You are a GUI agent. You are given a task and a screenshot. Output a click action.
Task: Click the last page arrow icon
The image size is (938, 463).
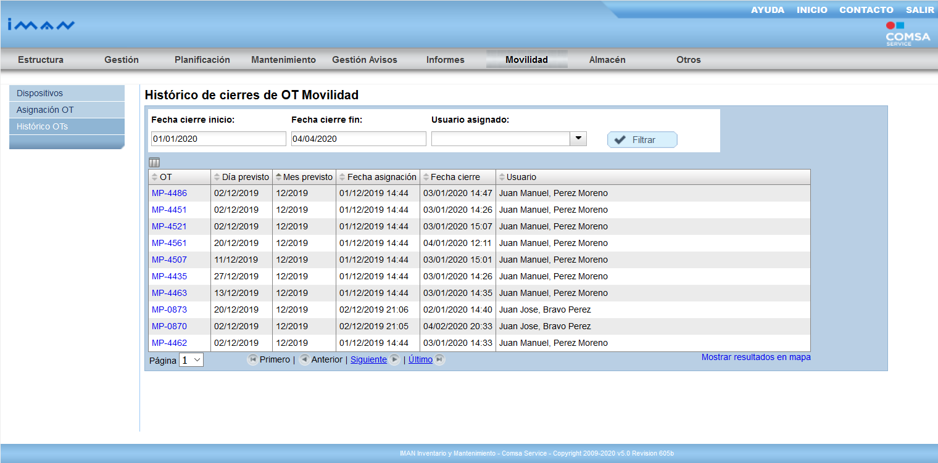(439, 360)
